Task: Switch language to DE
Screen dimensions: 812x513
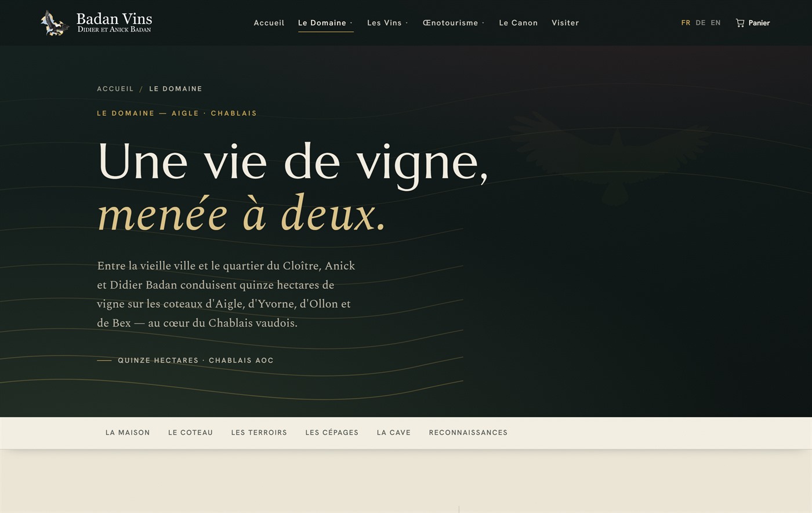Action: [x=701, y=23]
